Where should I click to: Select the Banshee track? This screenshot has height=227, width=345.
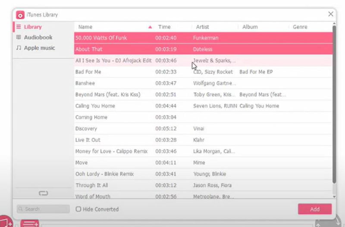[x=85, y=83]
